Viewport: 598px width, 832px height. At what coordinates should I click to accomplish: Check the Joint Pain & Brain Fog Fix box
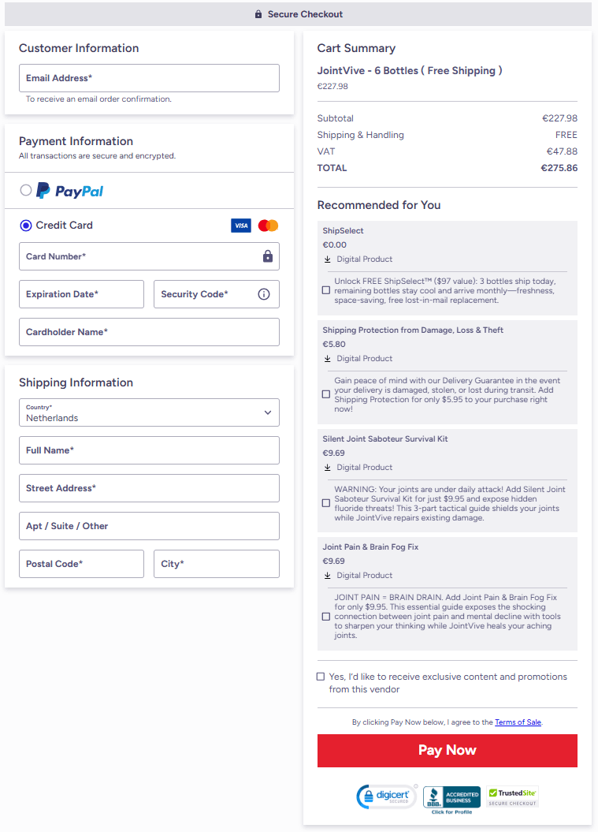tap(325, 616)
